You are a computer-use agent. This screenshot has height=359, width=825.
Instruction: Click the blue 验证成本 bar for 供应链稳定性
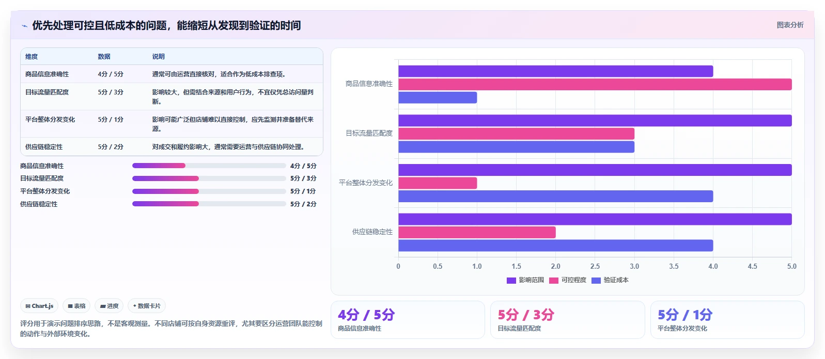(x=555, y=246)
